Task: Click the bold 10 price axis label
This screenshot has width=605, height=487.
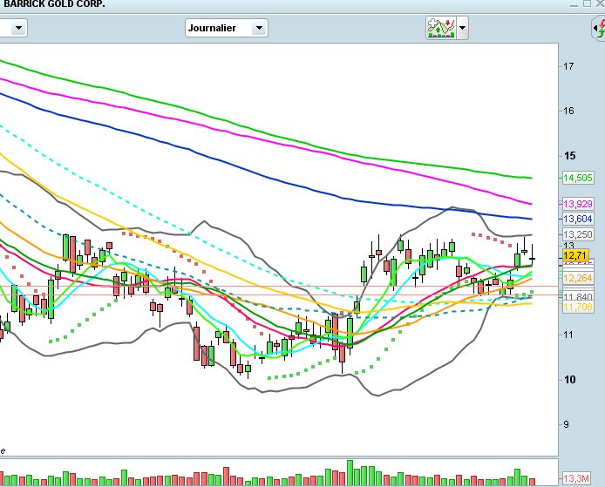Action: (569, 380)
